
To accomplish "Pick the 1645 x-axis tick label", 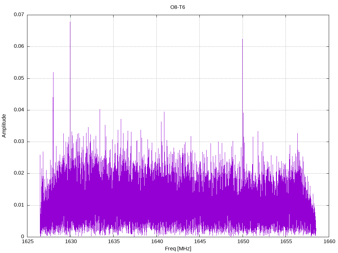I will click(199, 241).
